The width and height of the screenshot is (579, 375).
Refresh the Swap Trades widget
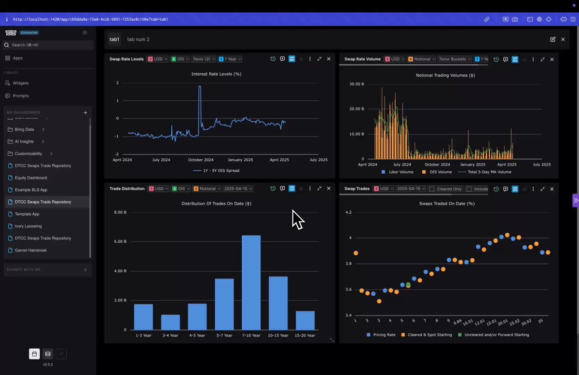496,189
